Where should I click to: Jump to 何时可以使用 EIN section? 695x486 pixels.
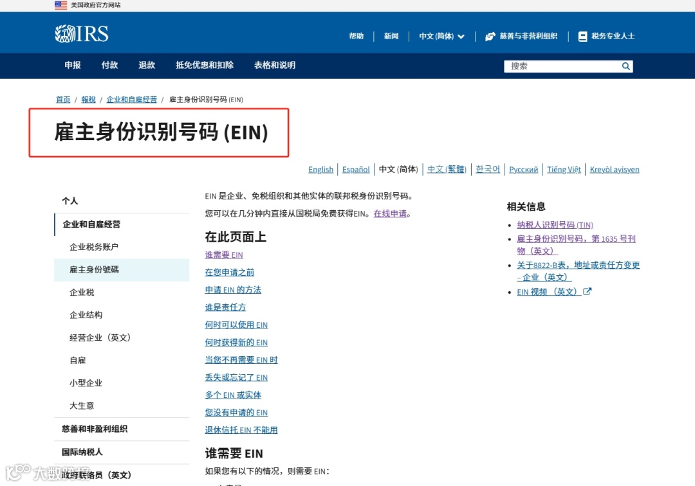236,325
